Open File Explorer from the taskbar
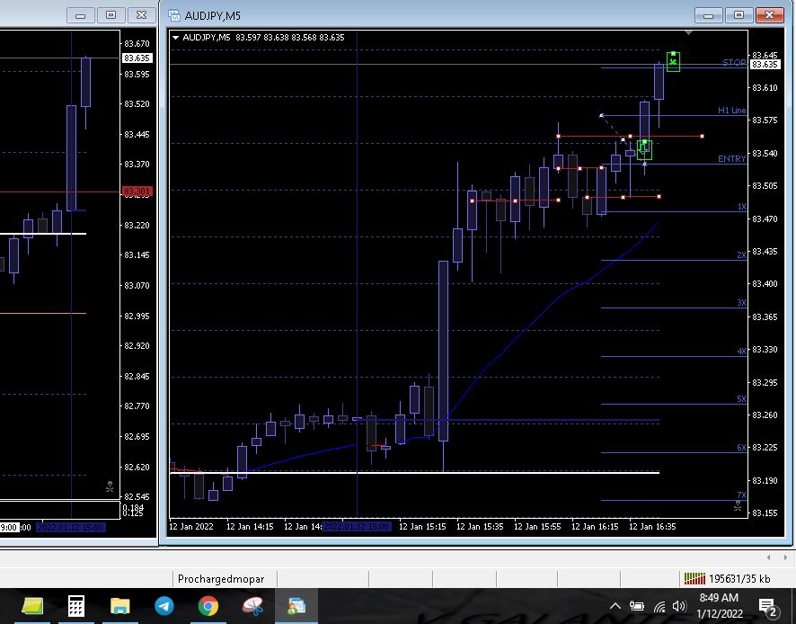Screen dimensions: 796x624 pos(120,606)
